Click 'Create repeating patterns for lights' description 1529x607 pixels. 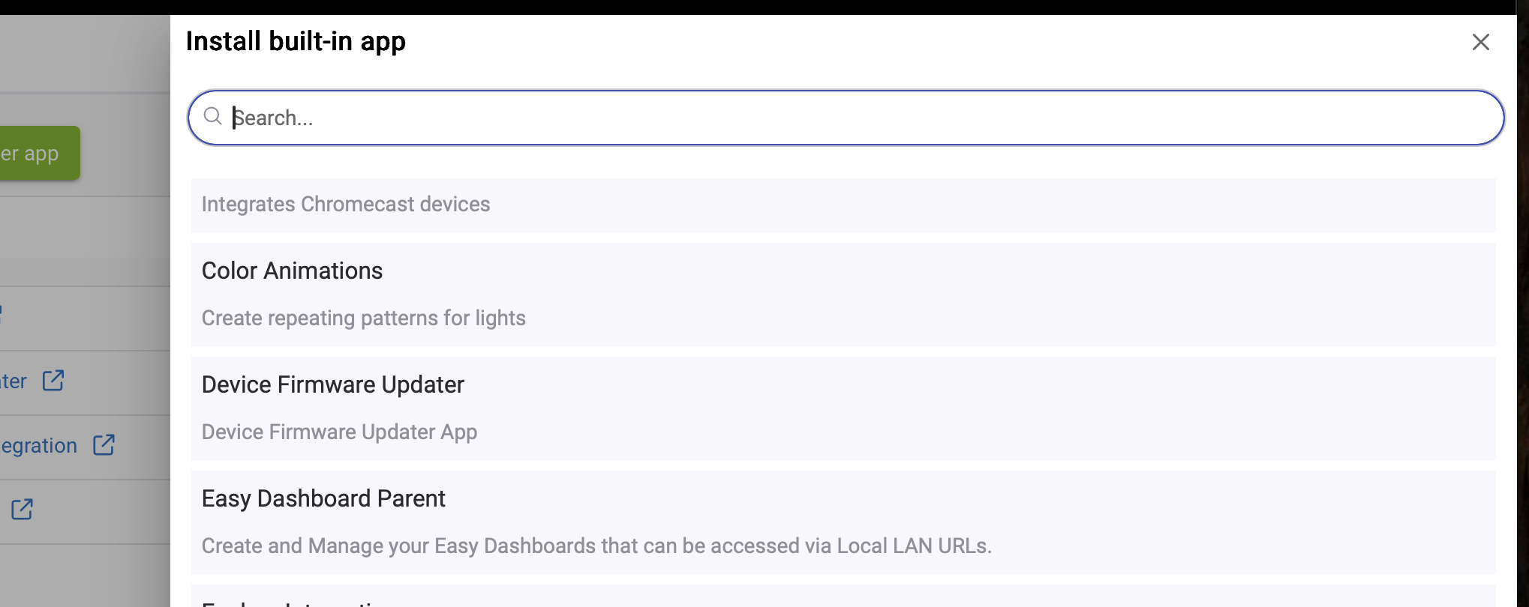coord(364,318)
